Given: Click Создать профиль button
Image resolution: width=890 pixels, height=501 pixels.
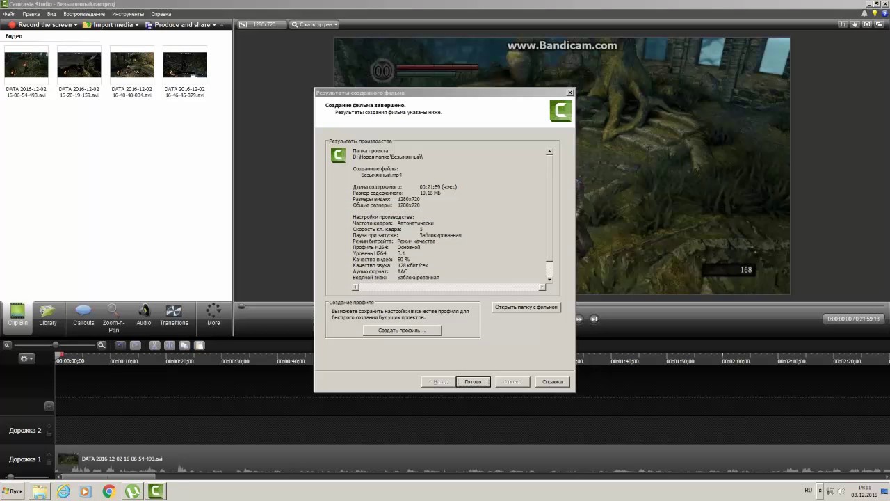Looking at the screenshot, I should tap(402, 331).
